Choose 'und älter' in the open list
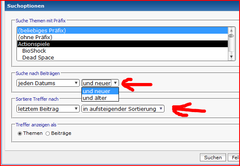 point(100,98)
